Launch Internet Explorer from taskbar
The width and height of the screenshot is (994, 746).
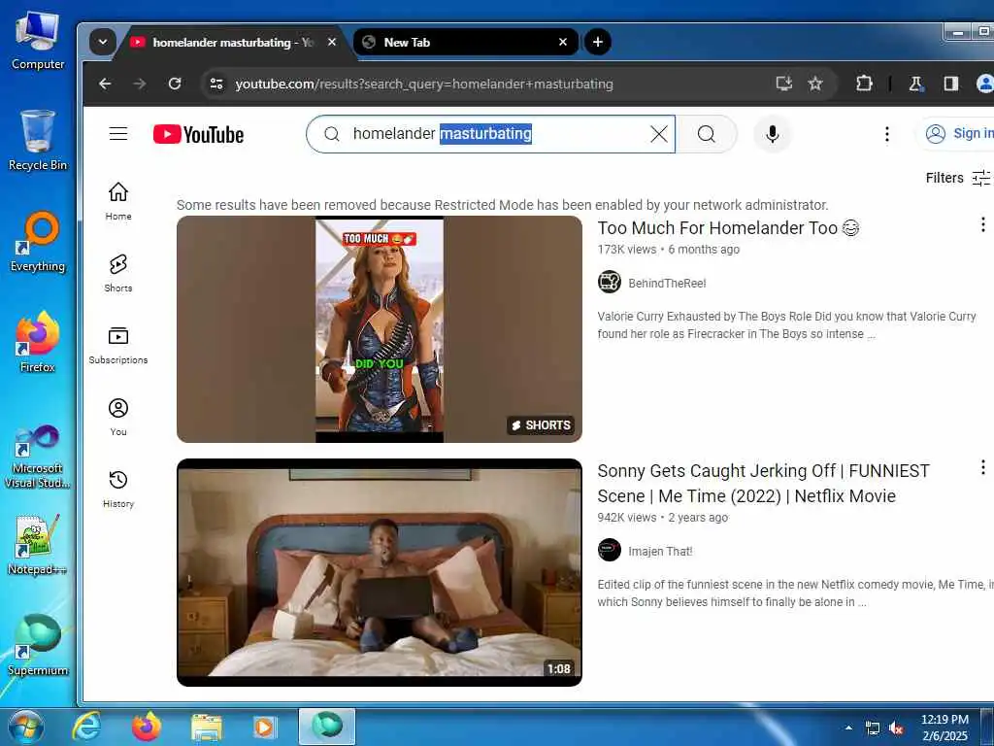86,727
